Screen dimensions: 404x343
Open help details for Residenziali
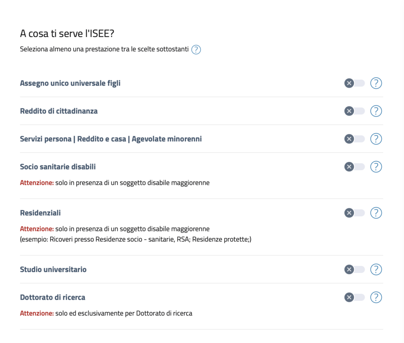pos(376,213)
